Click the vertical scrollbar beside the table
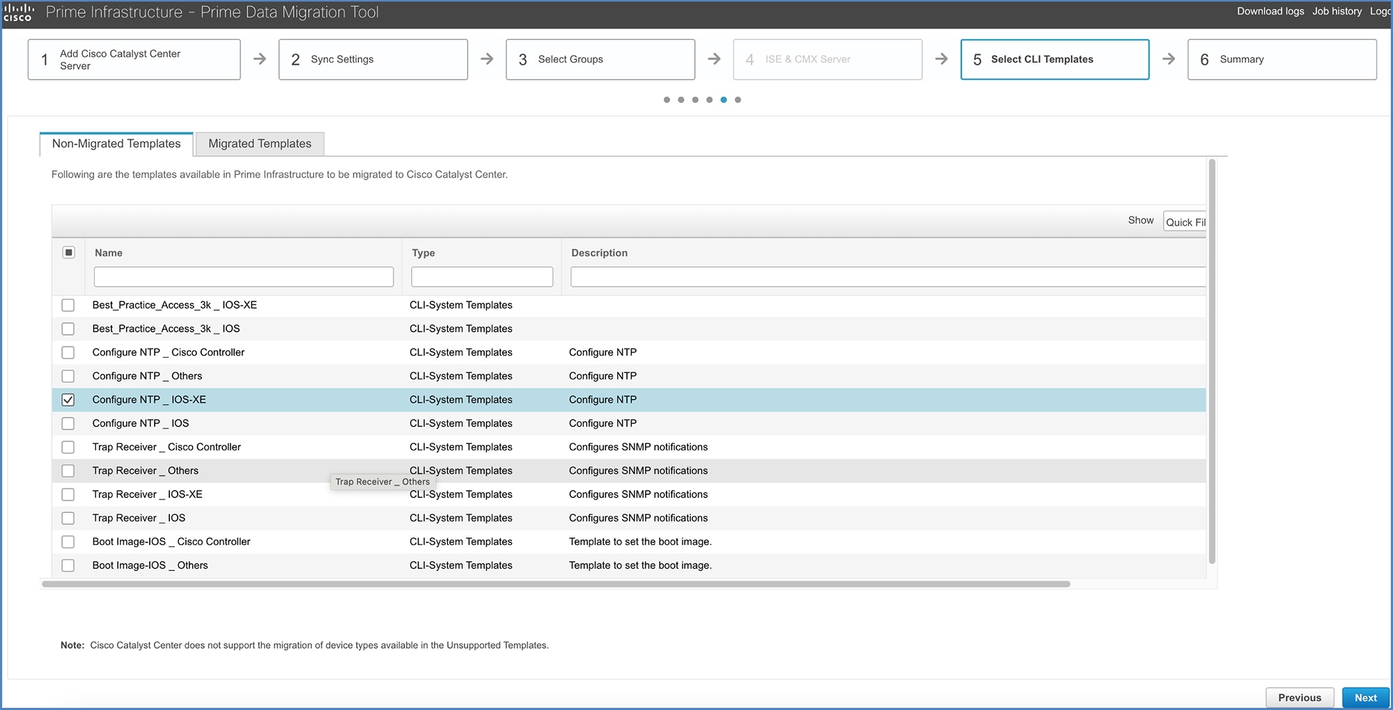Image resolution: width=1393 pixels, height=710 pixels. tap(1212, 362)
